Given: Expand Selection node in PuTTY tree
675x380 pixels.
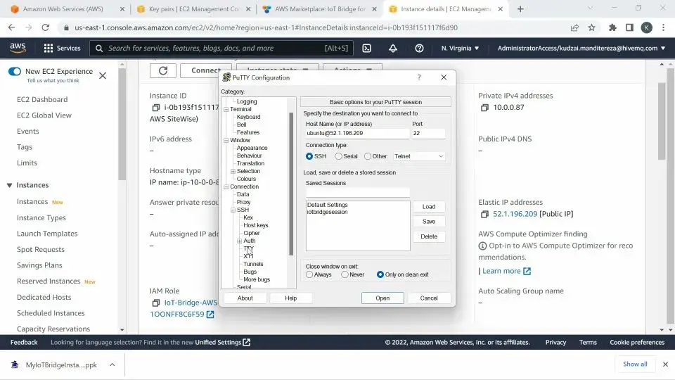Looking at the screenshot, I should 233,172.
